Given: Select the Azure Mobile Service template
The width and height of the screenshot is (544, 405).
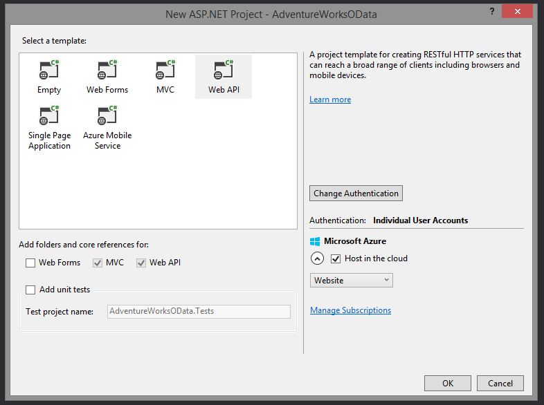Looking at the screenshot, I should click(x=107, y=128).
